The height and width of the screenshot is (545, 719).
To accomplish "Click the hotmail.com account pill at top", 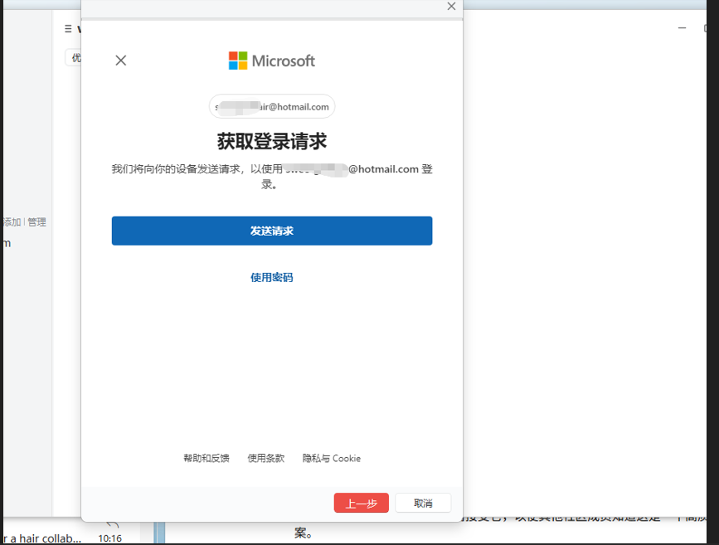I will click(272, 106).
